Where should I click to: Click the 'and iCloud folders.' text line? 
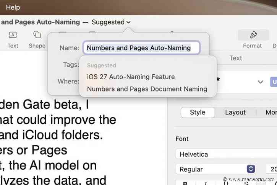(51, 135)
